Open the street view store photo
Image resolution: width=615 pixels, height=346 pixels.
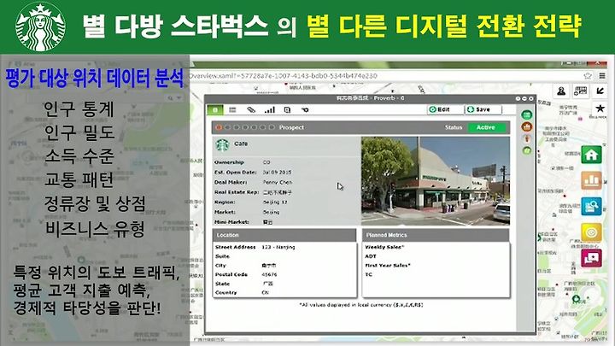click(436, 180)
